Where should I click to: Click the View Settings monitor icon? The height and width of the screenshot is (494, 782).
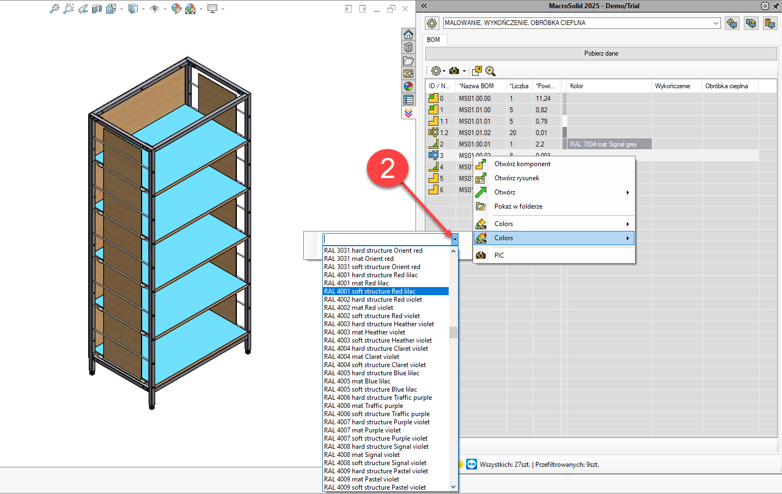pos(212,9)
